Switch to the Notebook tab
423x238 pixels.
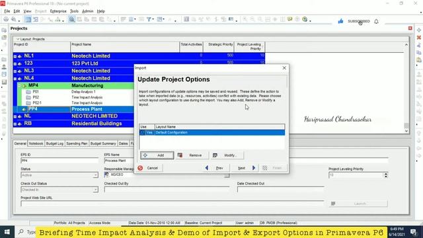pos(36,143)
